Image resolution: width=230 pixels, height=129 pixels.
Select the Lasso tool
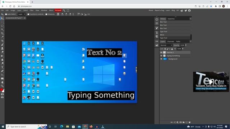click(2, 26)
